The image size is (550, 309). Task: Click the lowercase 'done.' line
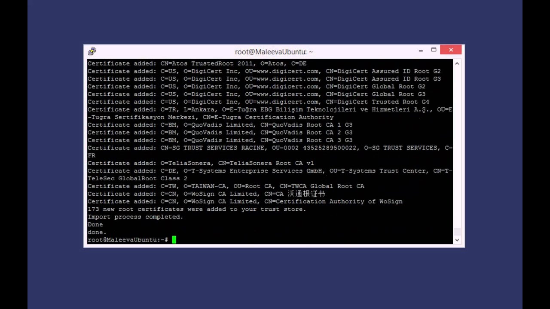click(97, 233)
